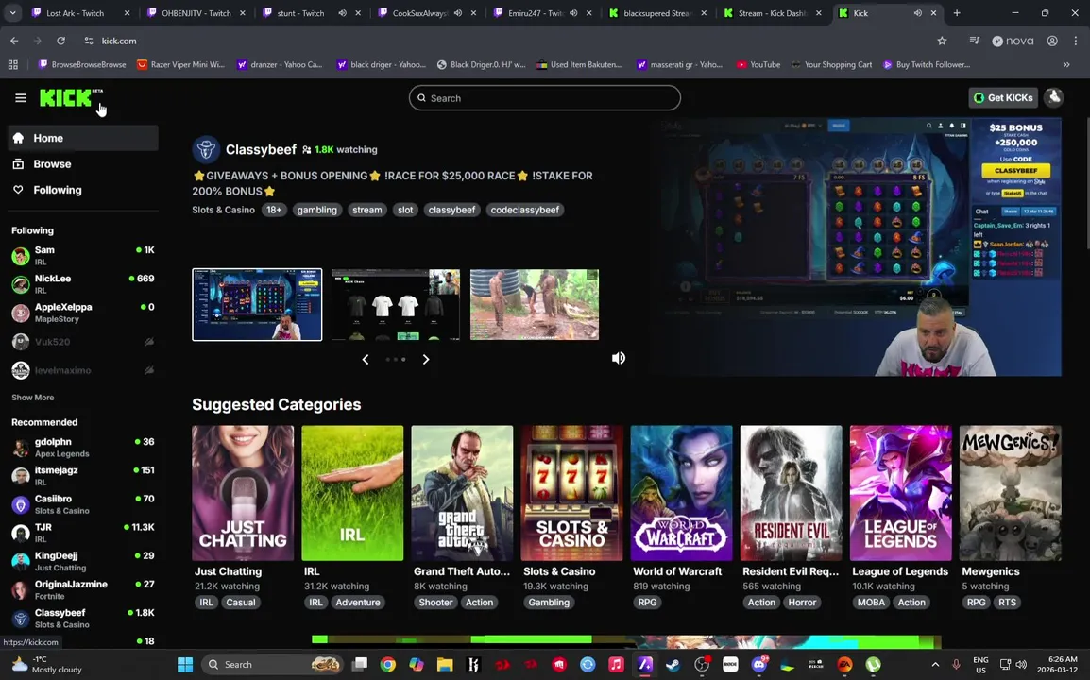The width and height of the screenshot is (1090, 680).
Task: Open the Just Chatting category card
Action: [x=243, y=493]
